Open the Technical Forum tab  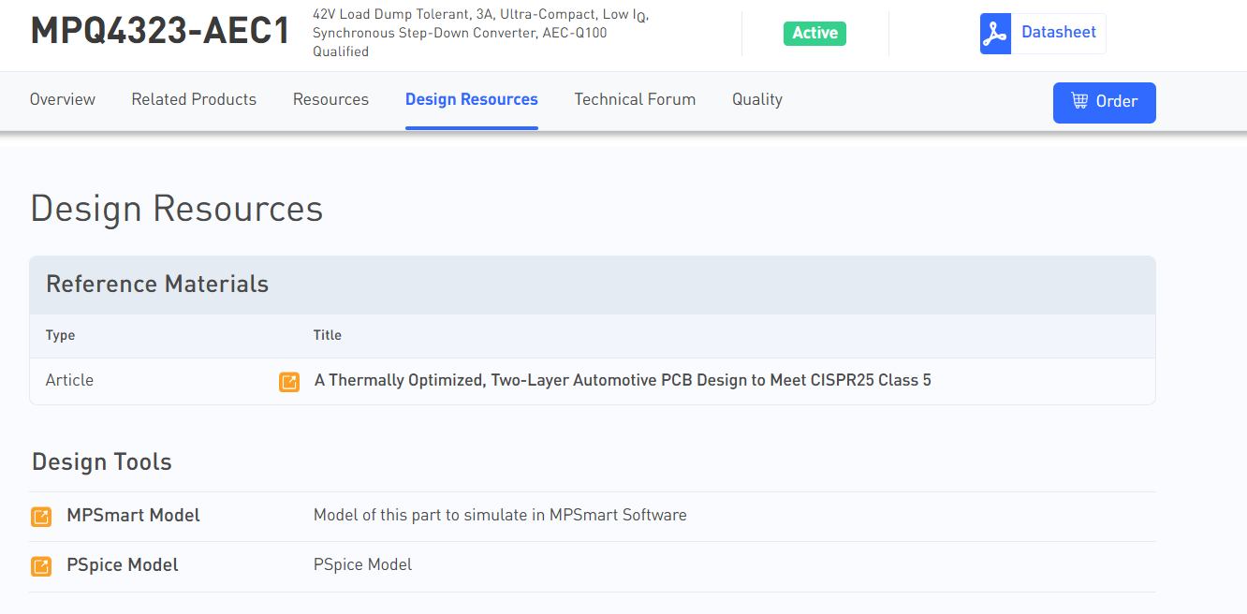635,99
